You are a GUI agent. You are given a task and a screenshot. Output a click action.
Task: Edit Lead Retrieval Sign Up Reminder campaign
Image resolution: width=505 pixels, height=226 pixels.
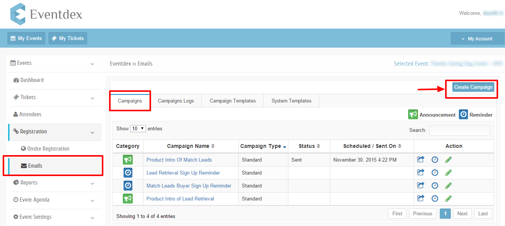(449, 173)
